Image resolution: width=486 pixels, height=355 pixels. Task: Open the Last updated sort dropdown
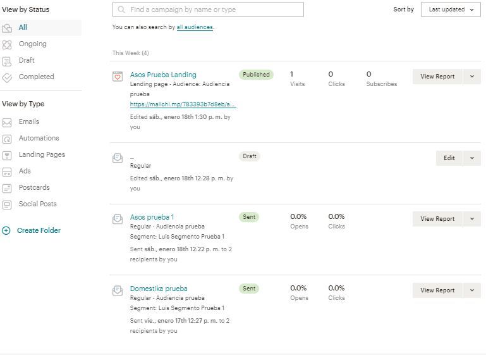[x=451, y=9]
